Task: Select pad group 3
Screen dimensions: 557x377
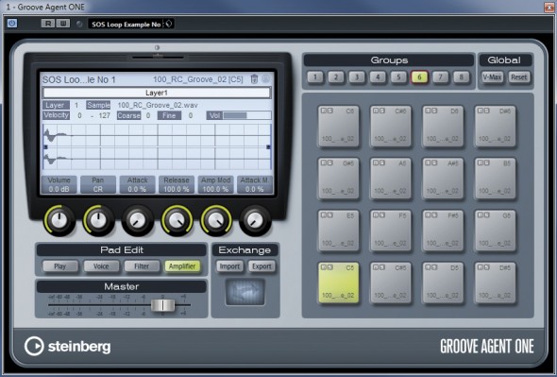Action: [357, 77]
